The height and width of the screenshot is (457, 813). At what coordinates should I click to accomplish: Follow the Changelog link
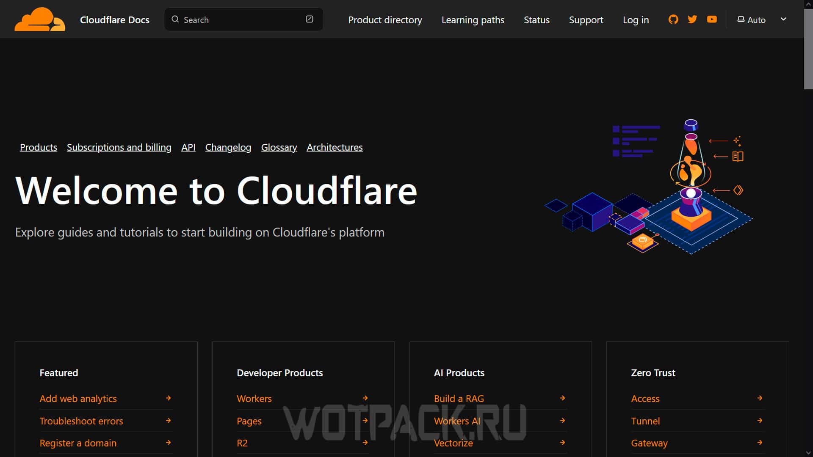point(228,147)
